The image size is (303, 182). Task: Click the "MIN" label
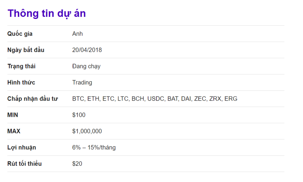(x=13, y=115)
